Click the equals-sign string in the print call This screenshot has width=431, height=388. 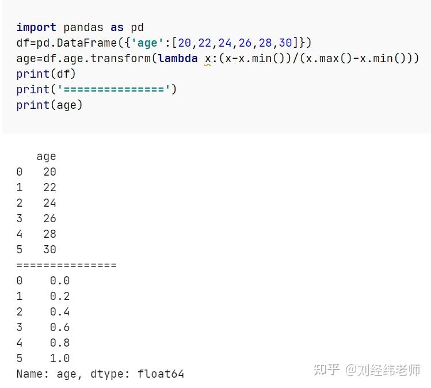click(113, 89)
